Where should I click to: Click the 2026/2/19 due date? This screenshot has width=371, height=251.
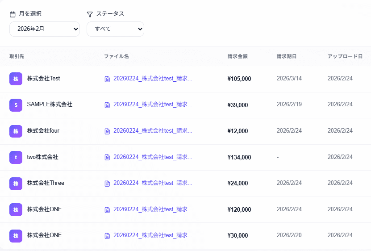click(289, 105)
